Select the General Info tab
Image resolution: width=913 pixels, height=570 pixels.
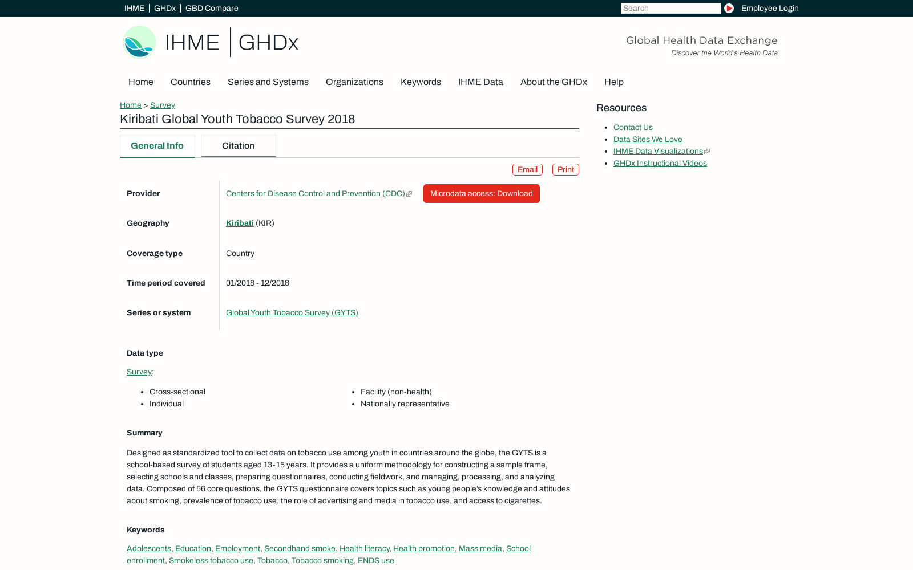157,146
